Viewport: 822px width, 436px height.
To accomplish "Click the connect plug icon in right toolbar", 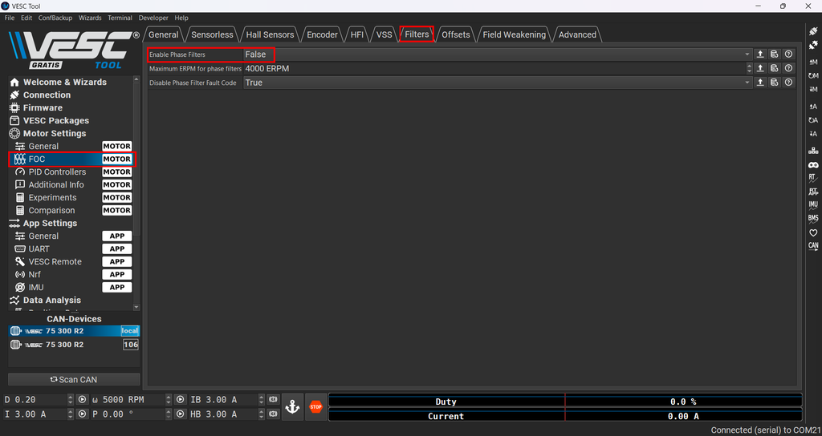I will (813, 31).
